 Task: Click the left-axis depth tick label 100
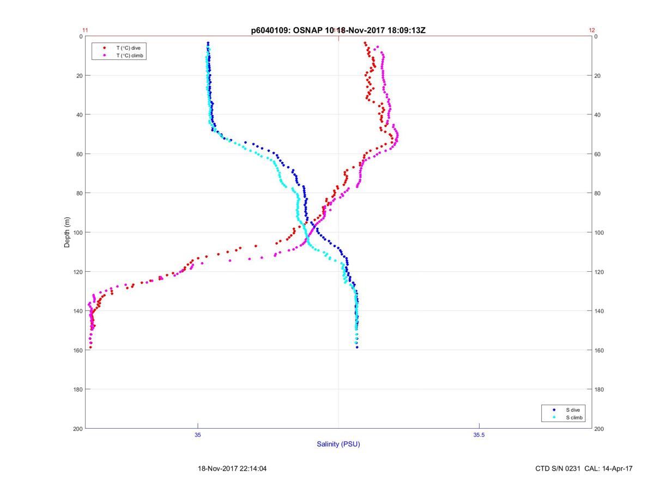coord(77,233)
